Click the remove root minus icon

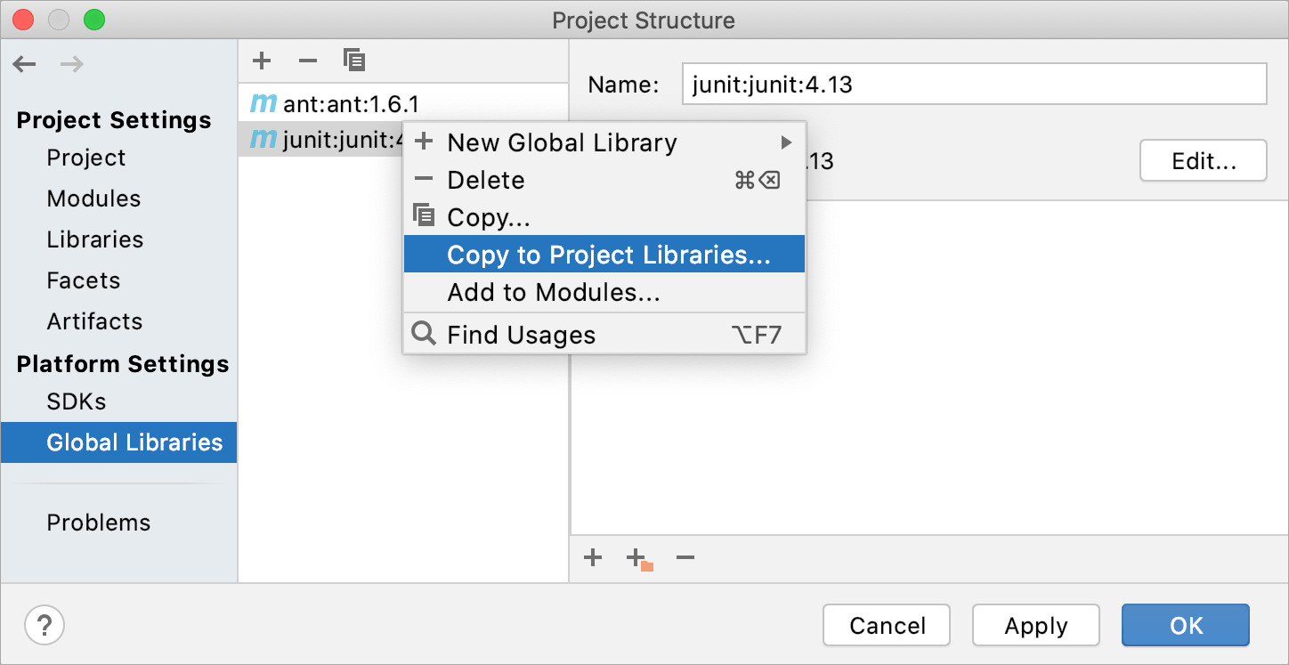click(685, 558)
